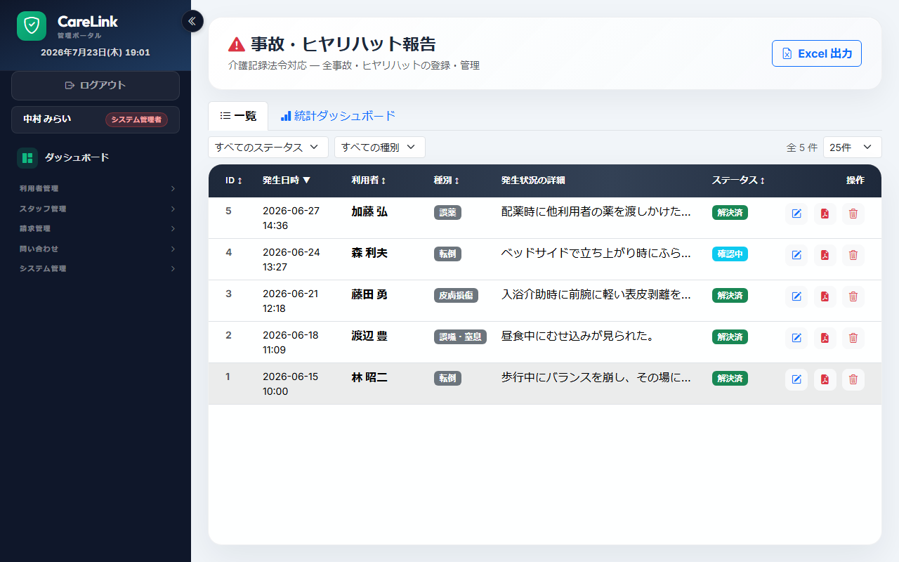This screenshot has width=899, height=562.
Task: Sort table by 発生日時 column
Action: [x=287, y=181]
